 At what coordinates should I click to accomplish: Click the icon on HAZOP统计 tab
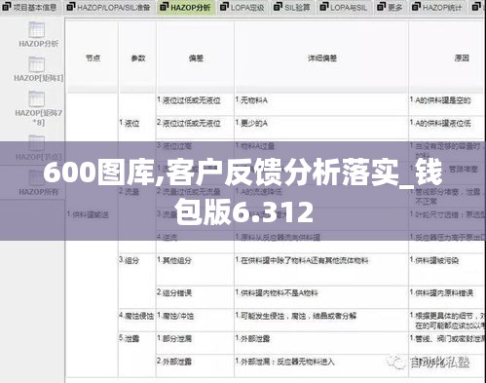[416, 7]
